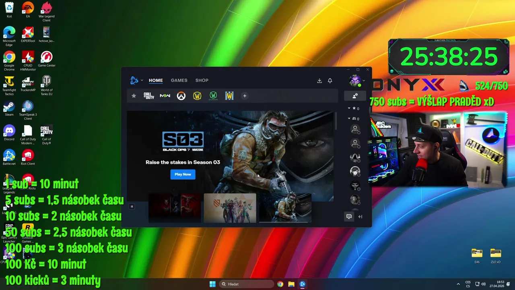Click the favorites star in game bar

(x=134, y=96)
